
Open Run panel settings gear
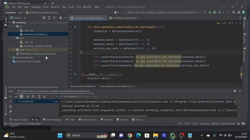(235, 91)
